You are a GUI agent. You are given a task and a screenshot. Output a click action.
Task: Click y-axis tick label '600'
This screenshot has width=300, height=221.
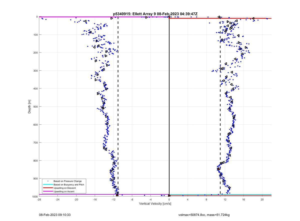click(x=35, y=125)
